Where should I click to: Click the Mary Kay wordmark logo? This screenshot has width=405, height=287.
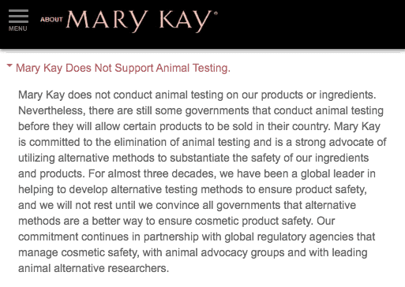pyautogui.click(x=139, y=21)
